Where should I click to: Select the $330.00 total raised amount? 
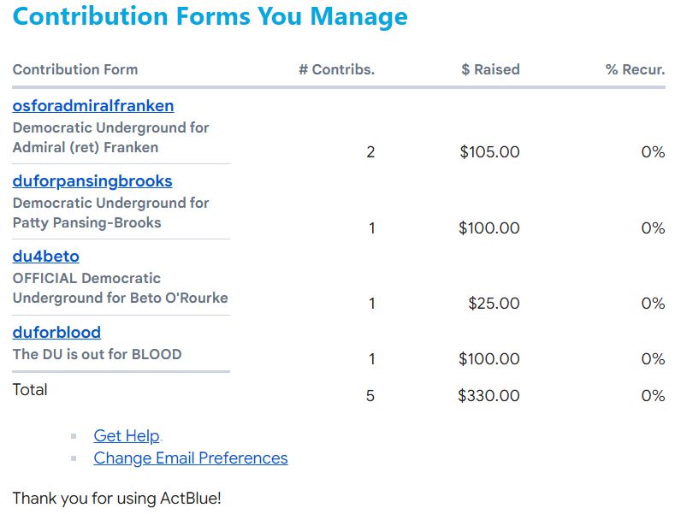click(x=488, y=396)
